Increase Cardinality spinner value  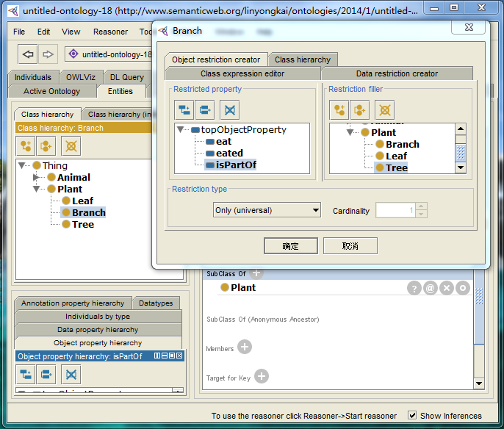tap(421, 206)
